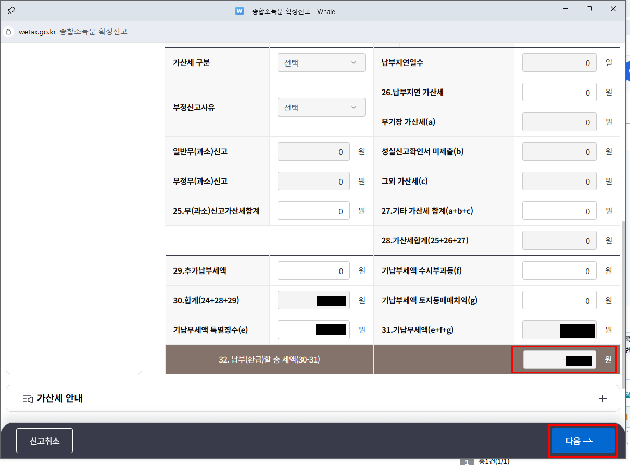The image size is (630, 465).
Task: Click the 27.기타 가산세 합계 input field
Action: tap(559, 211)
